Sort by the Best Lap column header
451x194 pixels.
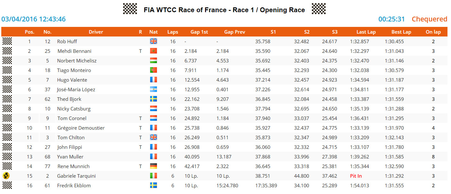point(401,32)
